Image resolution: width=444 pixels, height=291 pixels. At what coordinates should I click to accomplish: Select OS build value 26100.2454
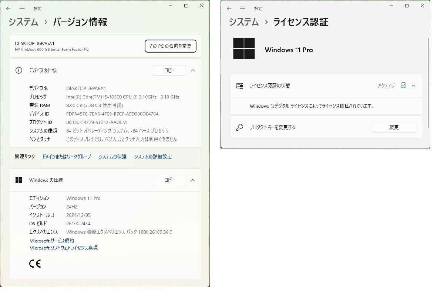point(78,224)
